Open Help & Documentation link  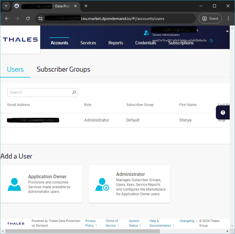pos(160,223)
